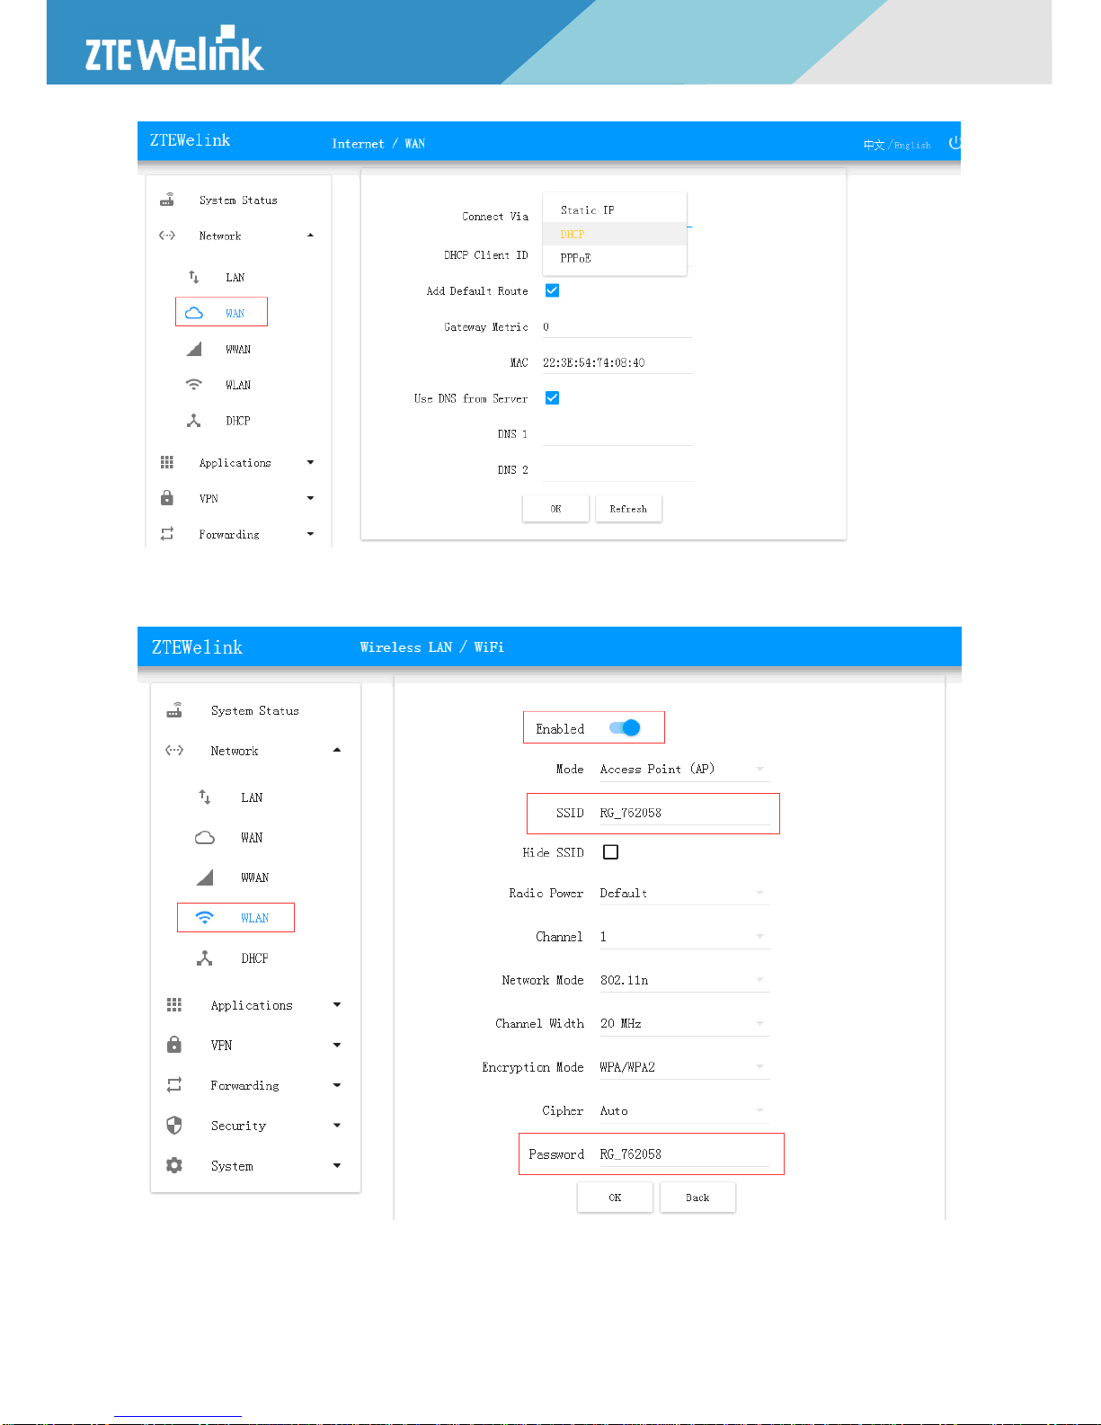Screen dimensions: 1101x1425
Task: Click System Status router icon in WiFi page sidebar
Action: pos(174,710)
